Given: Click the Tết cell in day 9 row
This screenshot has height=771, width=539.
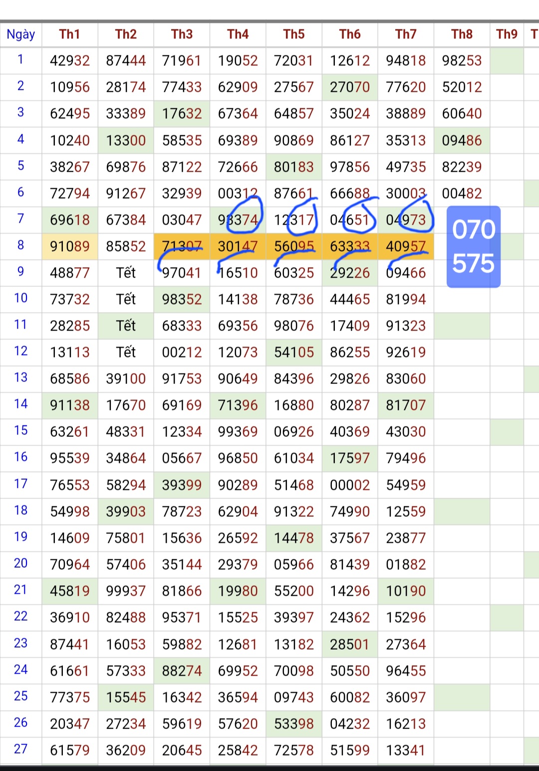Looking at the screenshot, I should pos(126,273).
